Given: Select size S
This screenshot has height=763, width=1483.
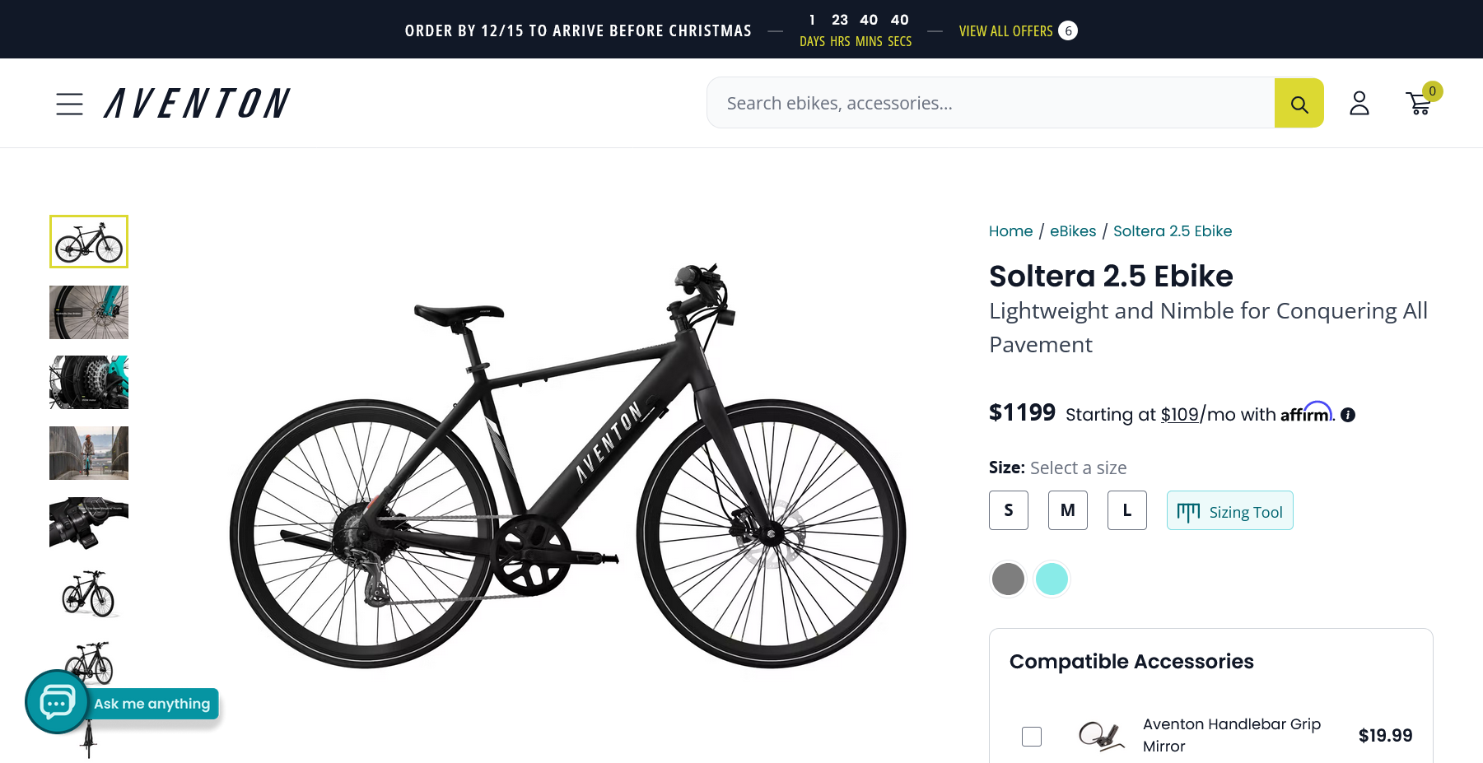Looking at the screenshot, I should pos(1008,510).
